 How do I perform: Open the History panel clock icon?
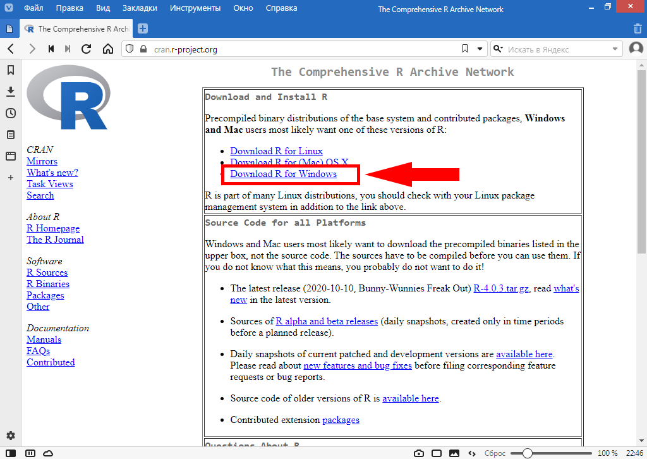pyautogui.click(x=10, y=113)
